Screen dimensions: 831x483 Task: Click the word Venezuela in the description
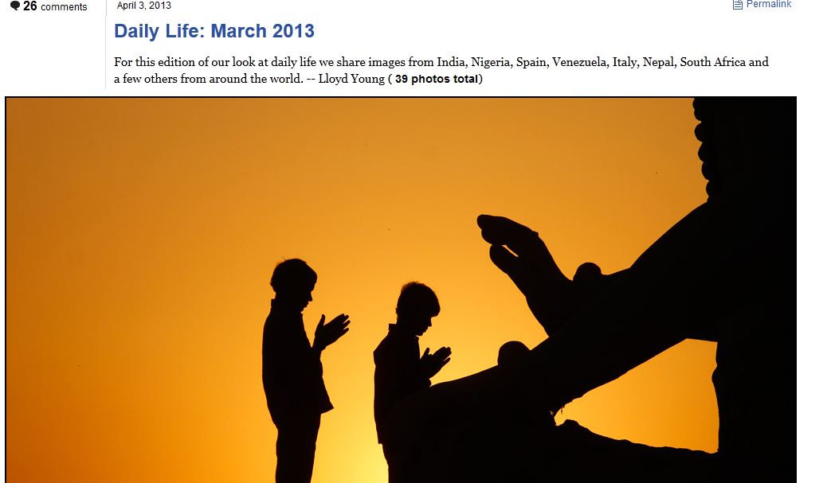tap(580, 62)
